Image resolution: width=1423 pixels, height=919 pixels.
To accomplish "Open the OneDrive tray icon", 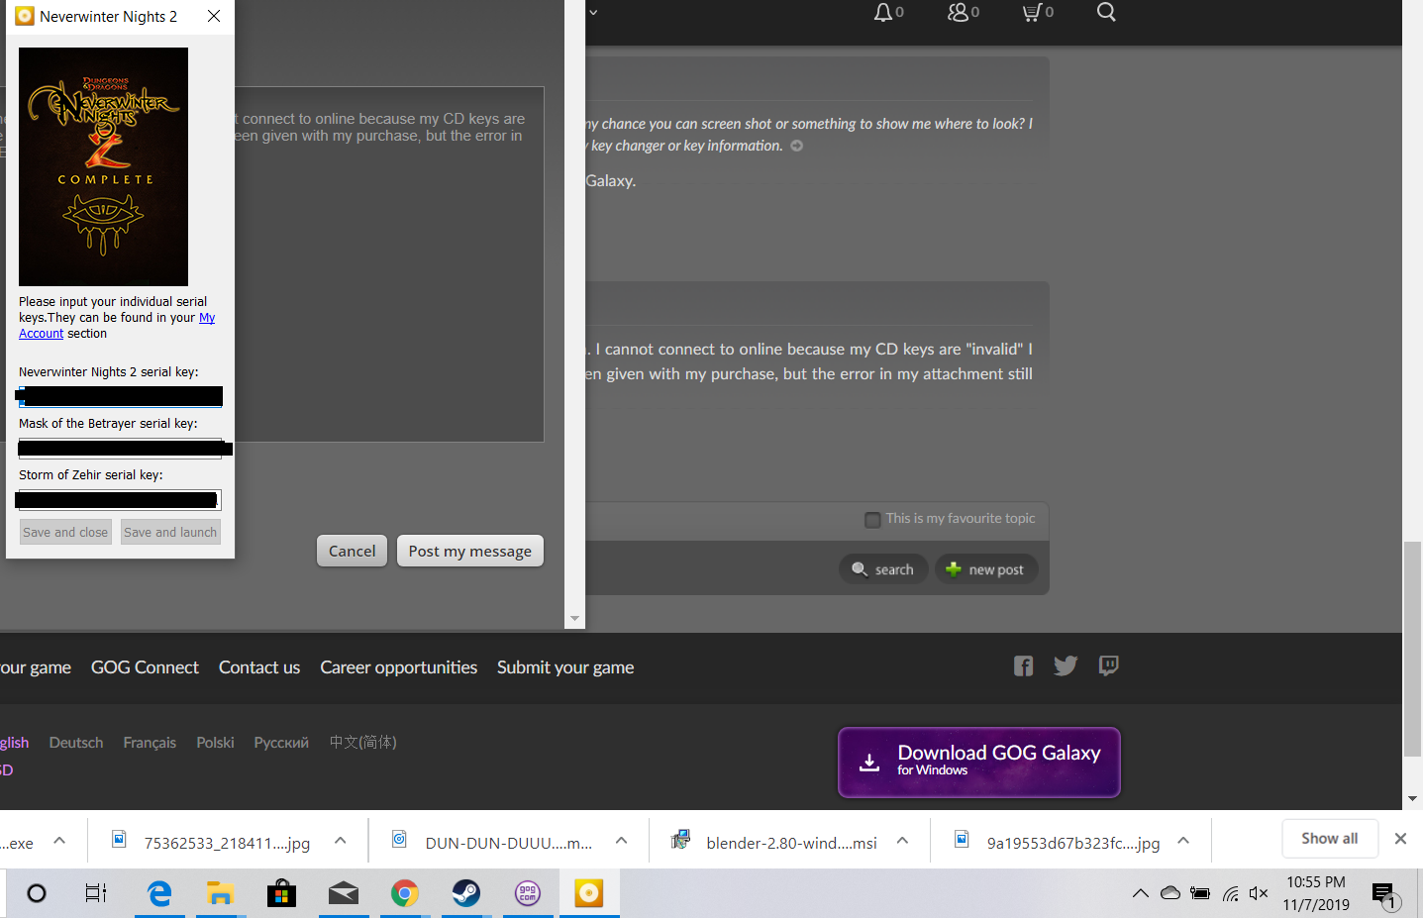I will pyautogui.click(x=1170, y=893).
